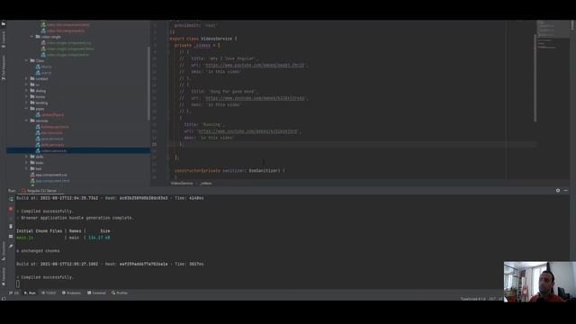Image resolution: width=576 pixels, height=324 pixels.
Task: Collapse the test folder
Action: [x=26, y=168]
